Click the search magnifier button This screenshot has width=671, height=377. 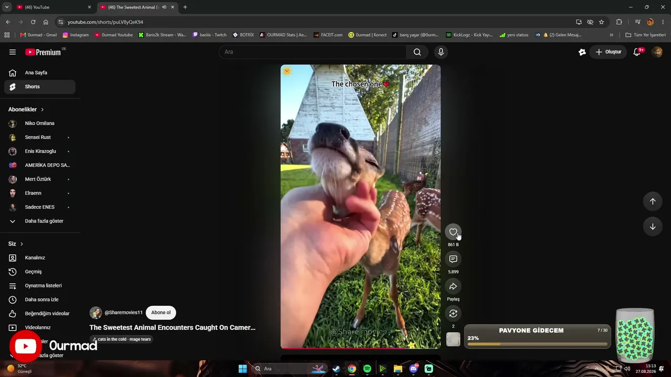(417, 52)
